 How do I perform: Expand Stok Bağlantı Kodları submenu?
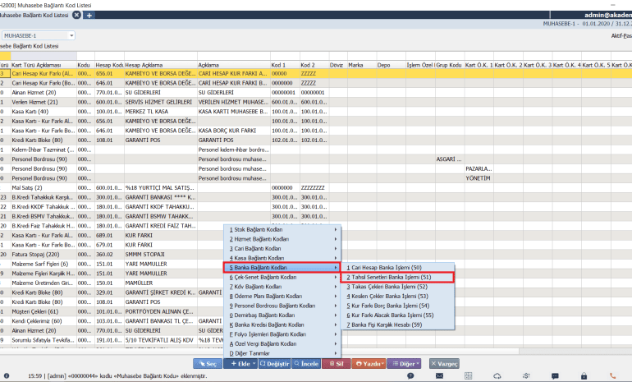(x=282, y=229)
